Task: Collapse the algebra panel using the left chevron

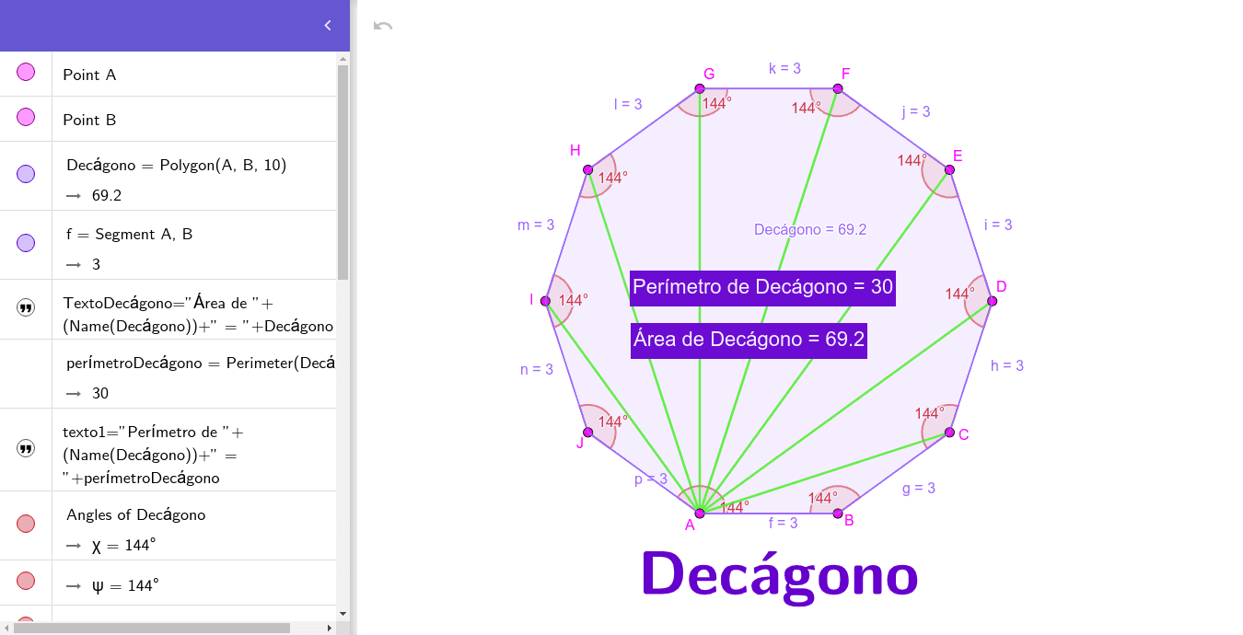Action: click(327, 26)
